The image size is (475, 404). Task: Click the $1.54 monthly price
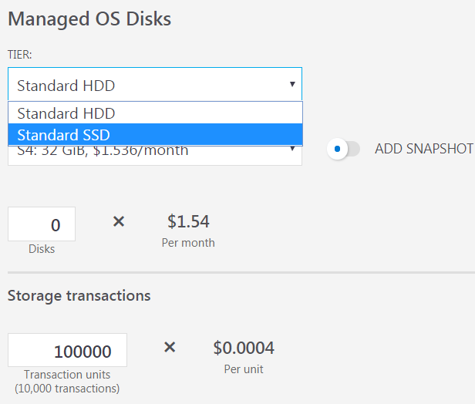click(188, 223)
